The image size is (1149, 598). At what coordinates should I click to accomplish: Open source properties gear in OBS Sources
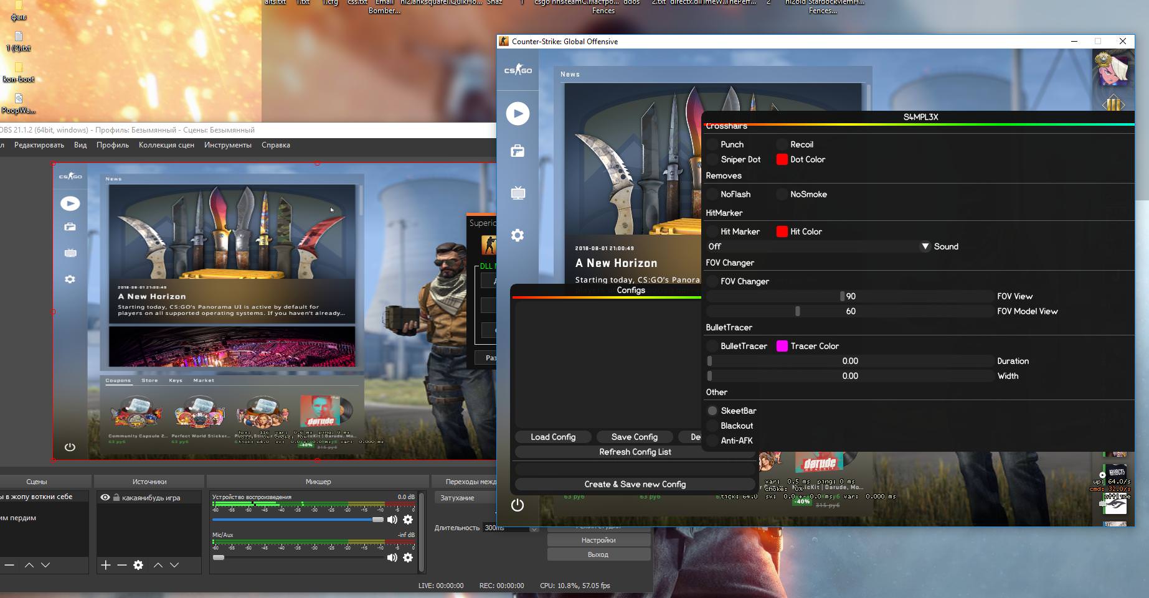138,565
